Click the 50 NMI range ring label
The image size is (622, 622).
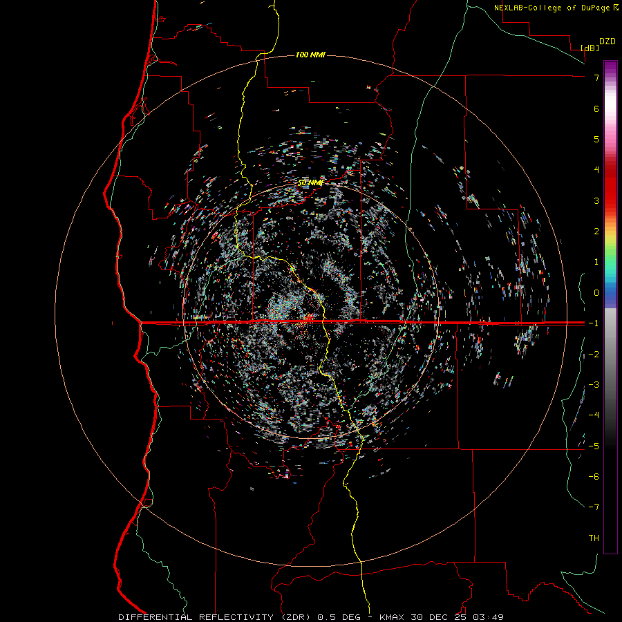tap(310, 183)
